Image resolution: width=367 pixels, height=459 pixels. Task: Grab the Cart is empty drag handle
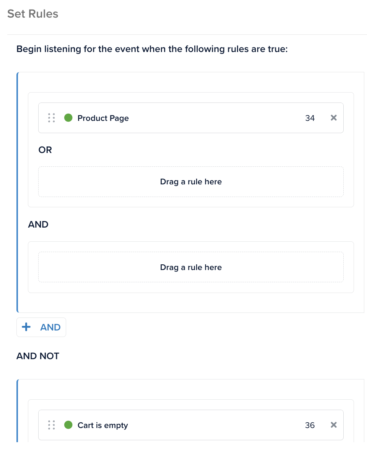[52, 425]
